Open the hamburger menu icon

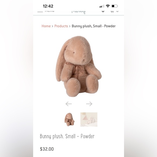[40, 12]
